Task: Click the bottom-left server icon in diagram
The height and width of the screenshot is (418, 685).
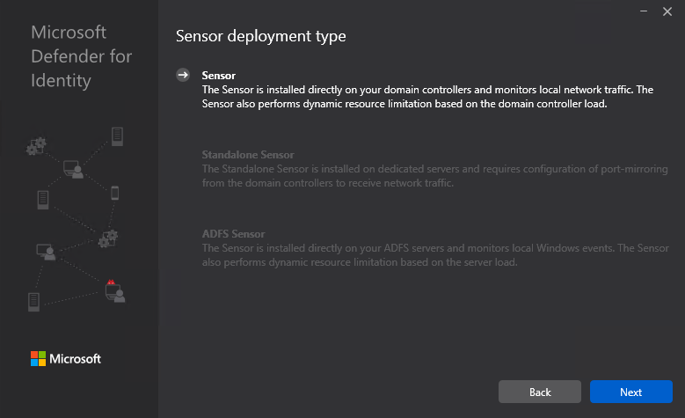Action: click(x=33, y=301)
